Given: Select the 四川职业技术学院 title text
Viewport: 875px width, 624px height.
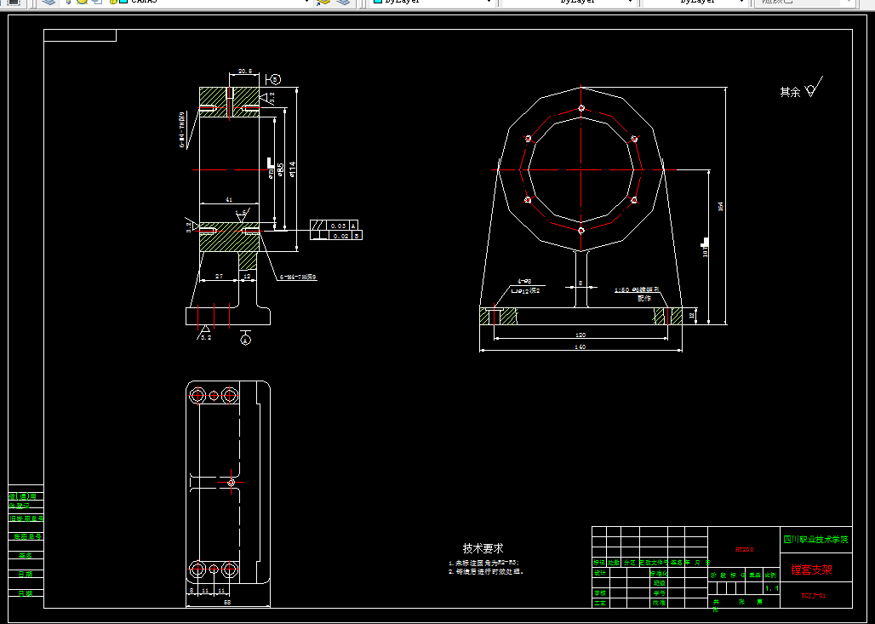Looking at the screenshot, I should (815, 540).
